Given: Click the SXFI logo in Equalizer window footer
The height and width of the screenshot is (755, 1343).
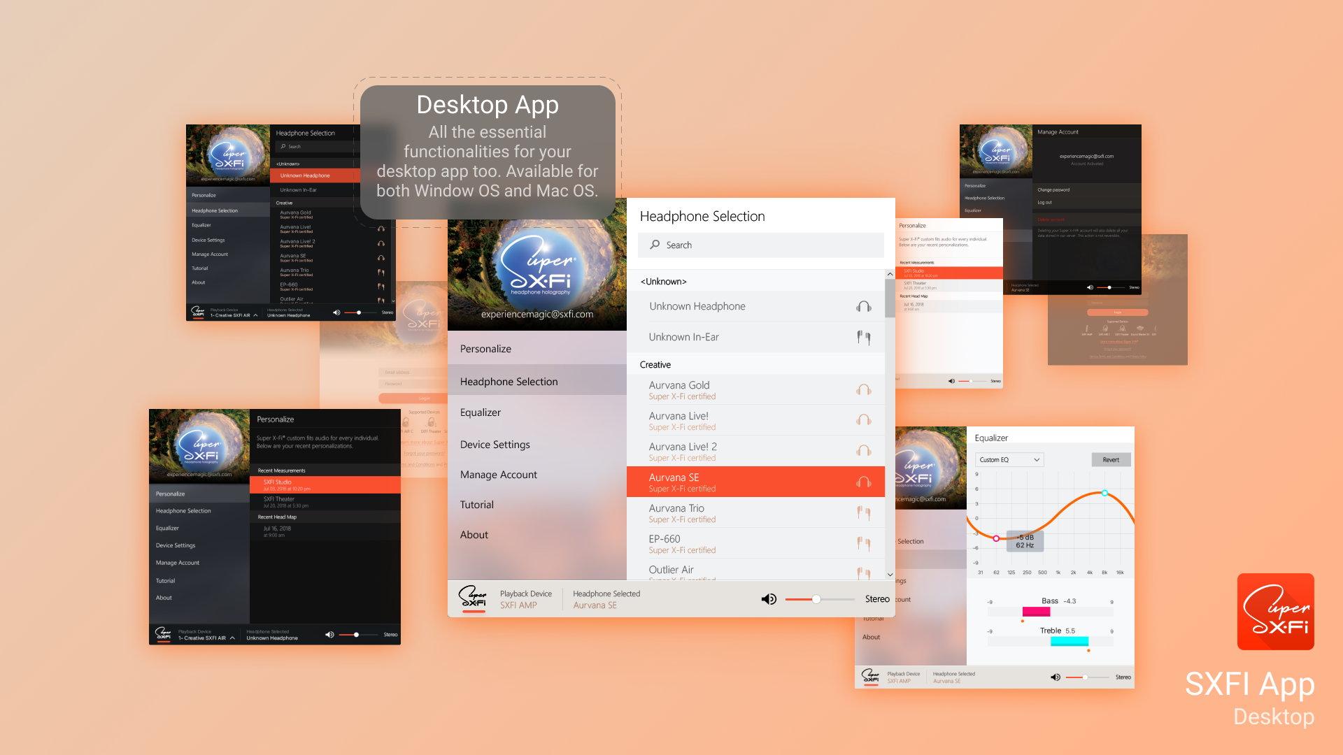Looking at the screenshot, I should 871,676.
